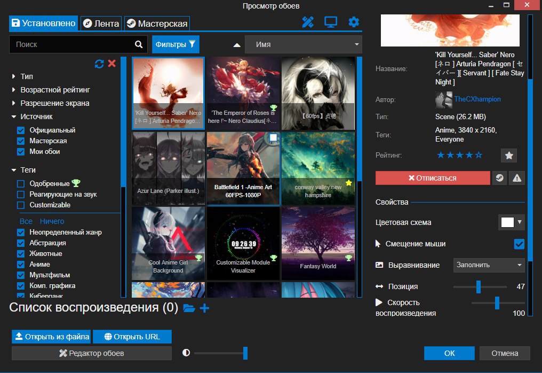Screen dimensions: 542x373
Task: Switch to the Установлено tab
Action: tap(44, 23)
